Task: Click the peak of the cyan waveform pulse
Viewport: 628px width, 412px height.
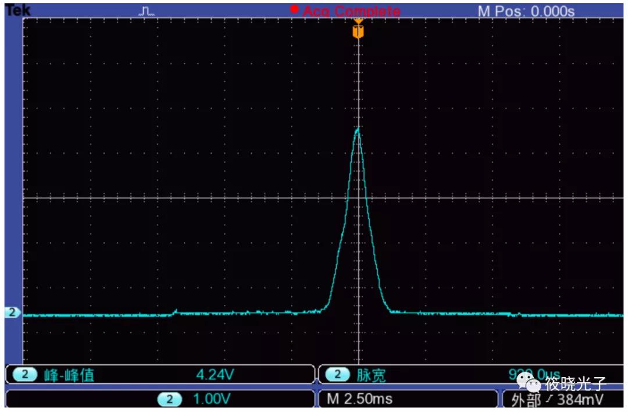Action: (x=358, y=130)
